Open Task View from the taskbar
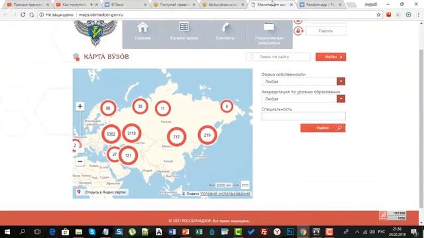 pos(37,232)
